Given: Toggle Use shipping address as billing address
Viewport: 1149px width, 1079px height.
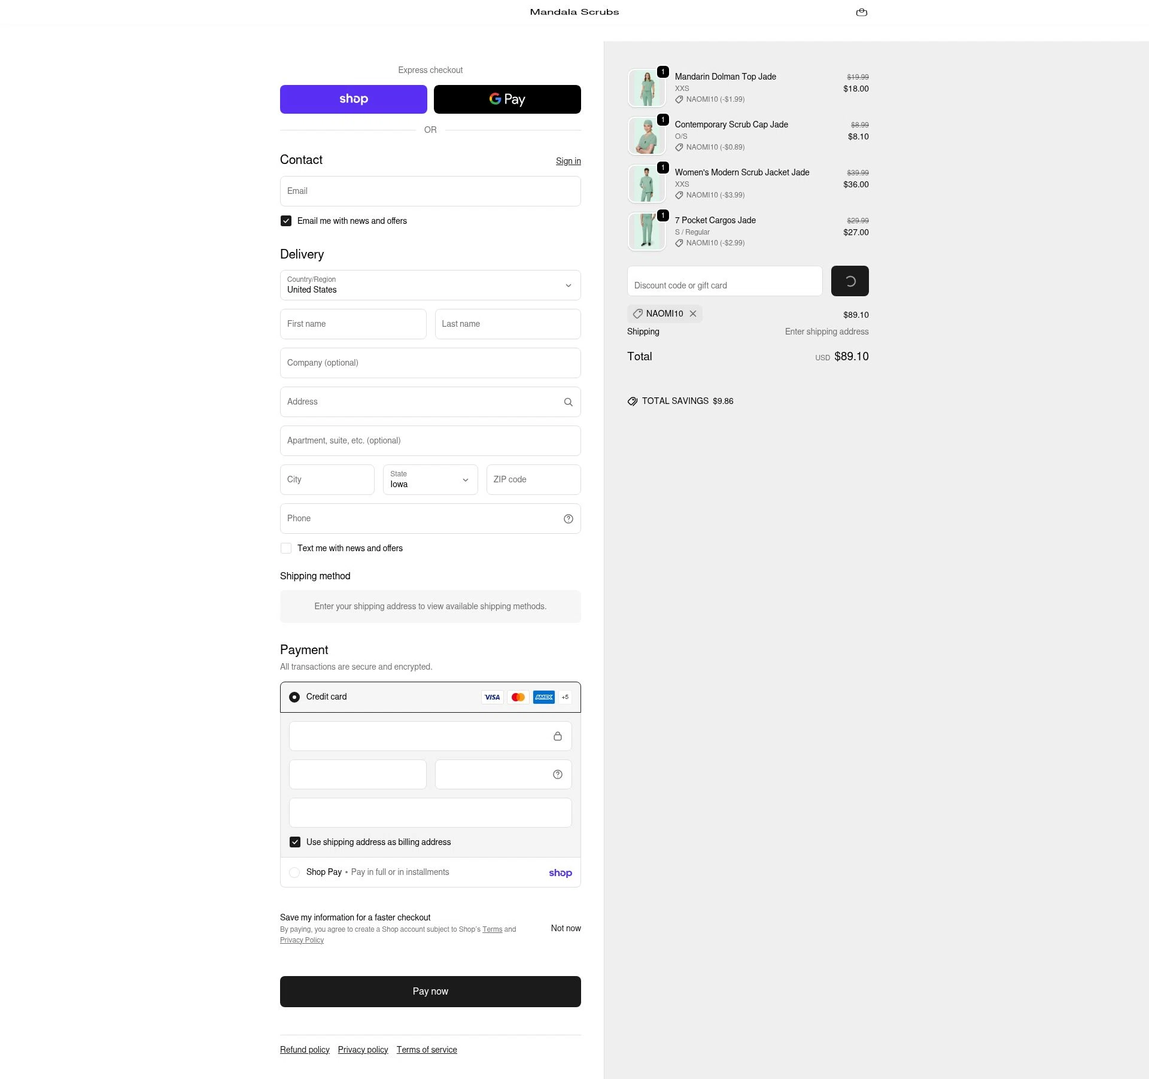Looking at the screenshot, I should pyautogui.click(x=295, y=842).
